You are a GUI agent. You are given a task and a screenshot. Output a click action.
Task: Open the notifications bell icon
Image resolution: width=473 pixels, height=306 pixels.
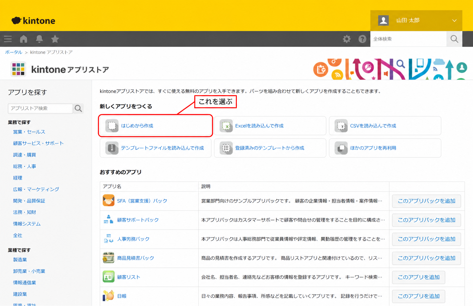[39, 39]
